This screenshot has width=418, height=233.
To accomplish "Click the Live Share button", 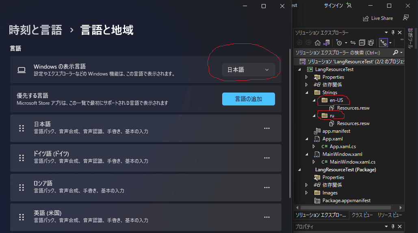I will tap(378, 18).
